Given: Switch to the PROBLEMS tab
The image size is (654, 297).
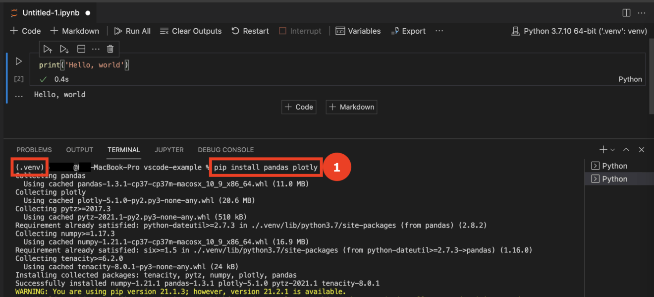Looking at the screenshot, I should point(34,150).
